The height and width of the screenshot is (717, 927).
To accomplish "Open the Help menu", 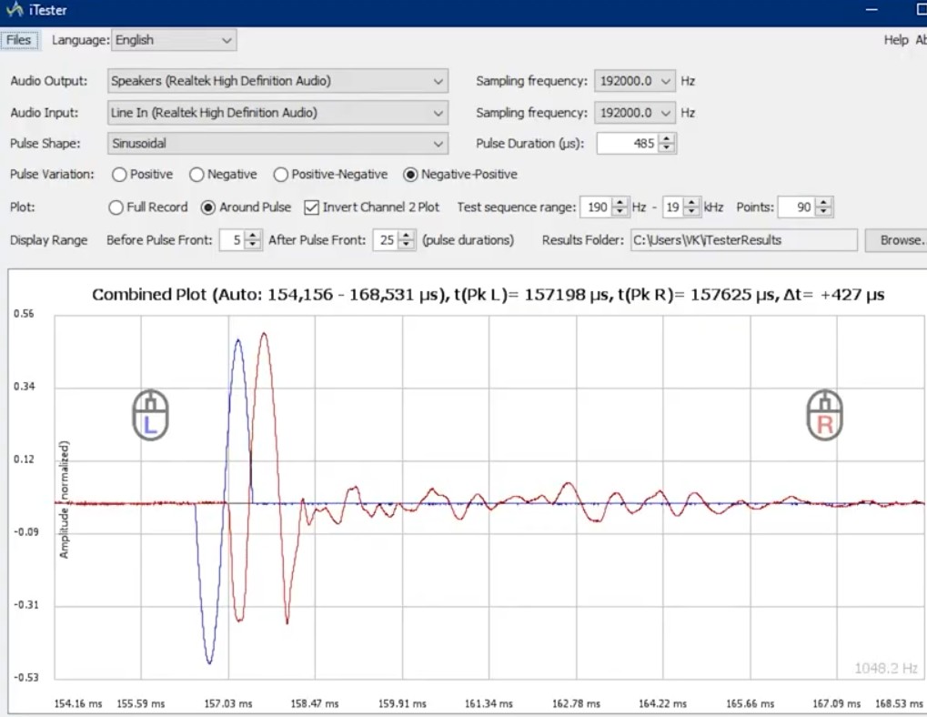I will (x=896, y=40).
